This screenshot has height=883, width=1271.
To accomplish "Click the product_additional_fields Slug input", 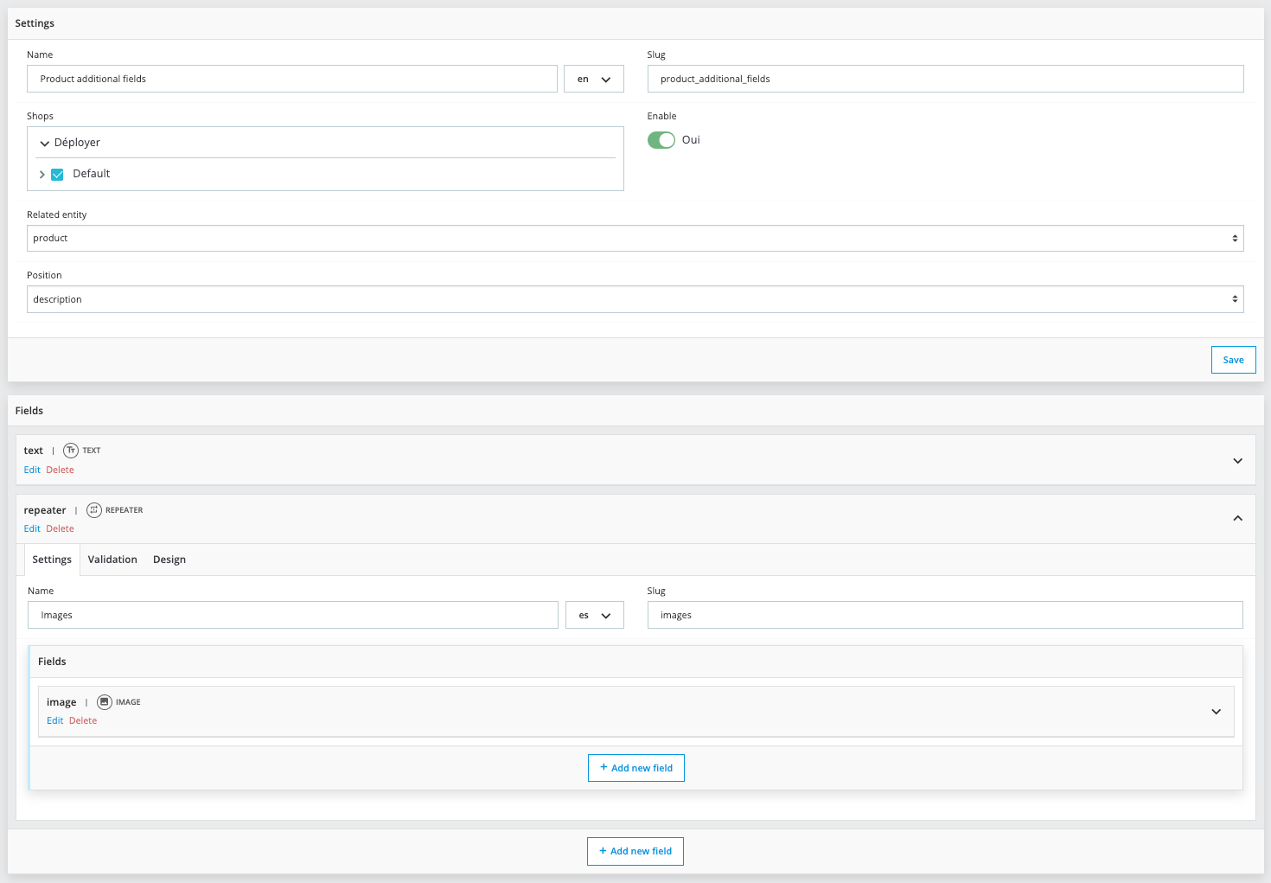I will [x=945, y=80].
